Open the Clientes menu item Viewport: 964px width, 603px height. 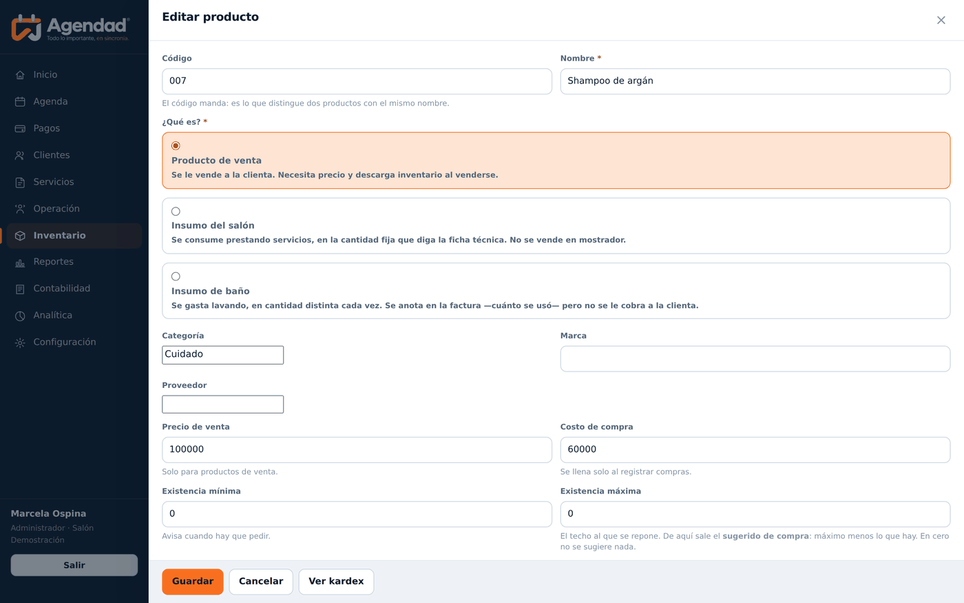(74, 155)
